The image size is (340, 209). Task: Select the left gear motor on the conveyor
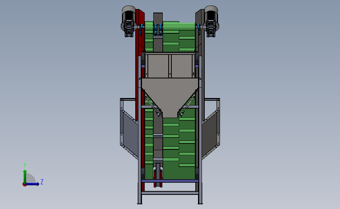[x=129, y=21]
